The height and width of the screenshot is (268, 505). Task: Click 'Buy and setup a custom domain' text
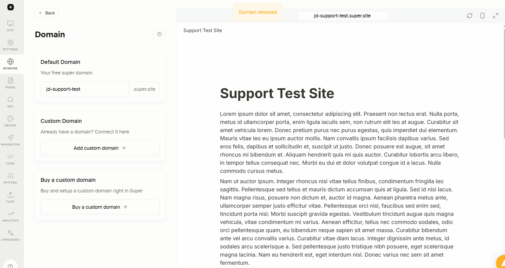(92, 191)
